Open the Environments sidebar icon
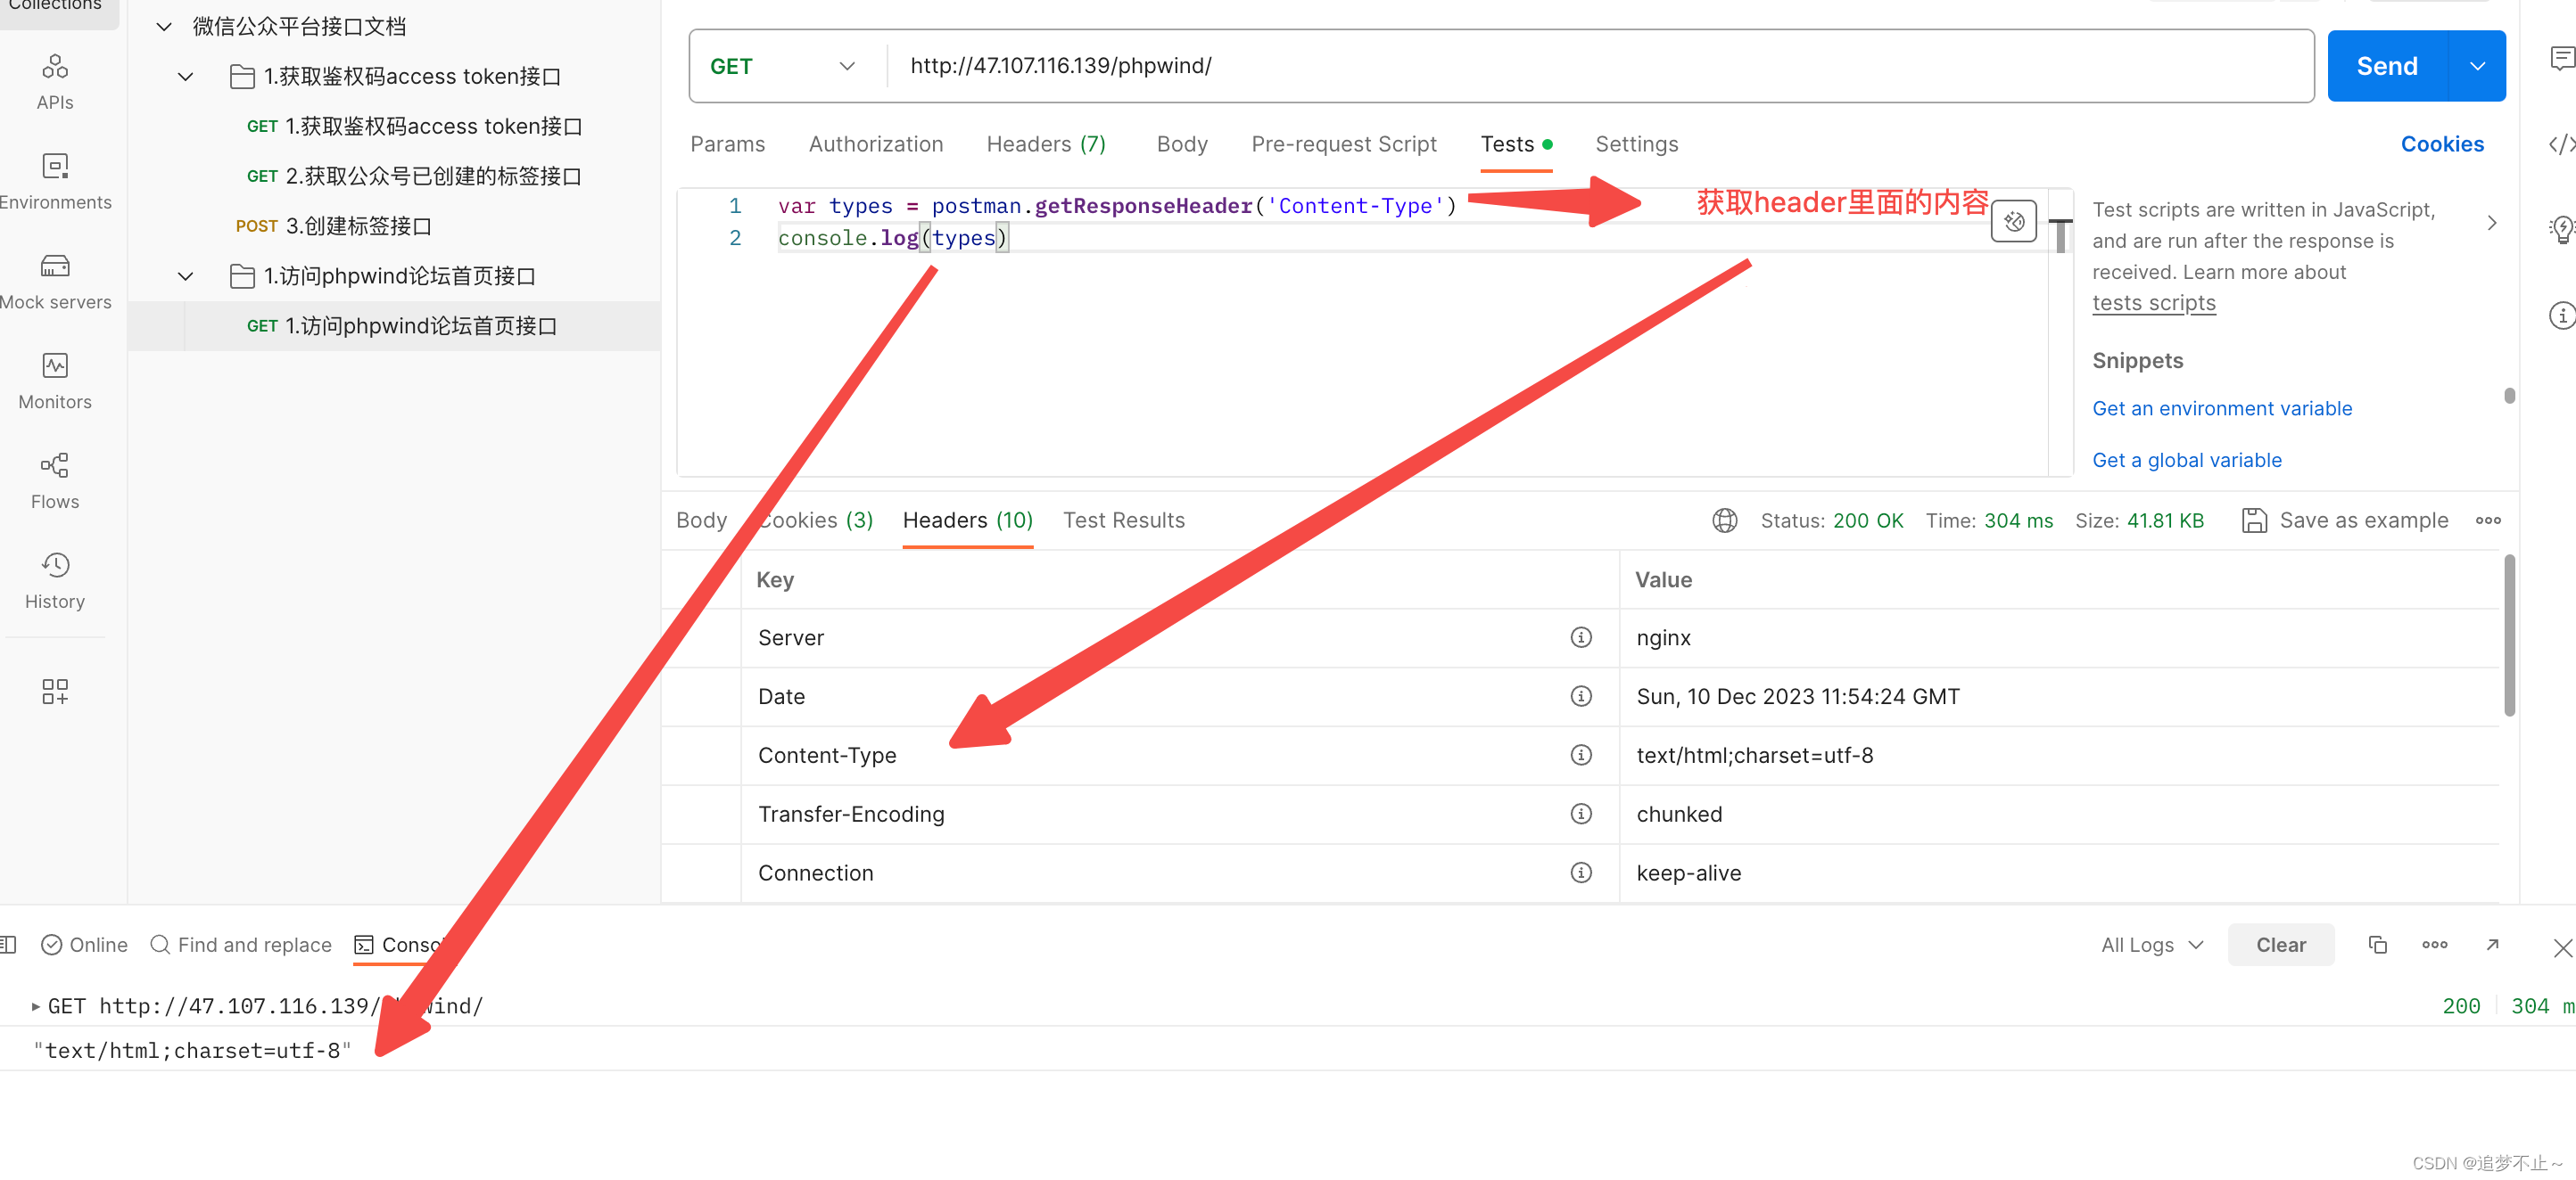 point(55,181)
